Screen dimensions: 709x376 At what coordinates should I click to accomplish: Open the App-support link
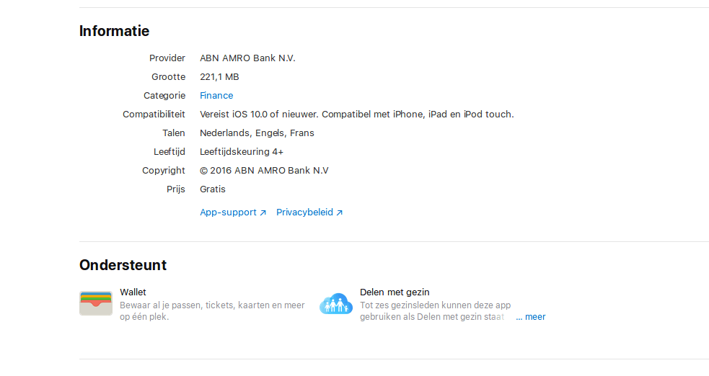coord(233,212)
